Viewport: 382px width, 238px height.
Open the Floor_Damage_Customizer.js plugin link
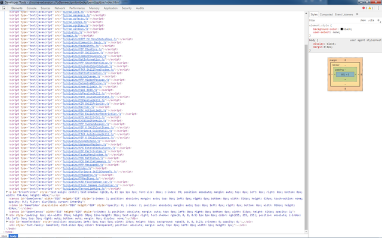[x=90, y=185]
